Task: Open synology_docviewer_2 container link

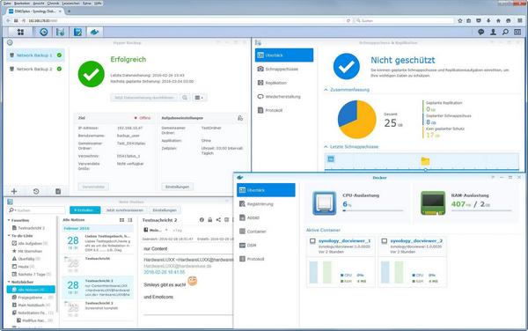Action: click(x=416, y=241)
